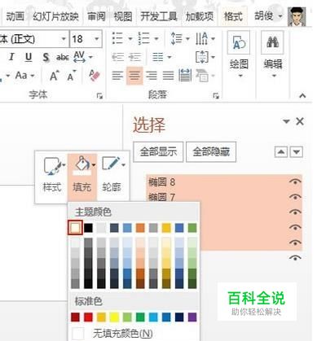
Task: Open line spacing options
Action: 179,38
